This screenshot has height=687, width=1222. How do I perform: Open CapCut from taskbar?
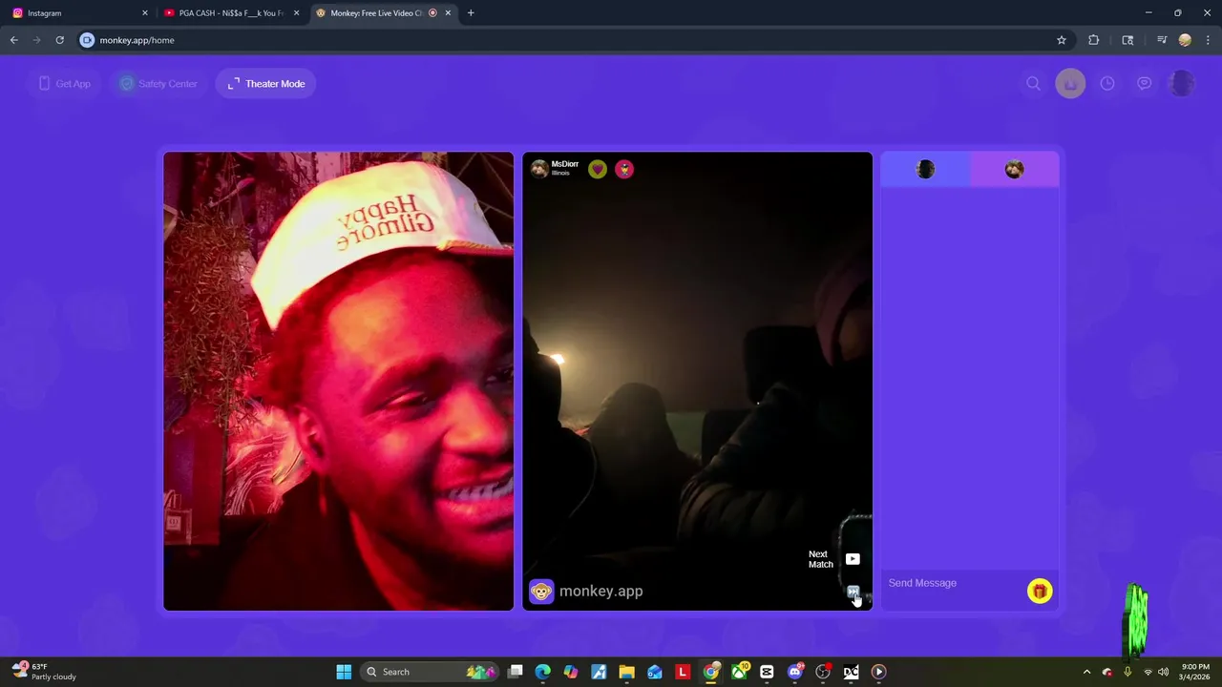click(x=767, y=672)
